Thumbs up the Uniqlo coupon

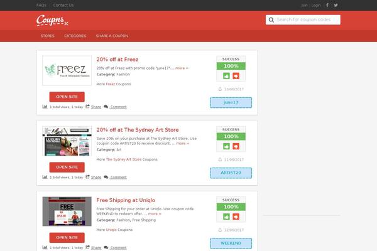pos(226,216)
